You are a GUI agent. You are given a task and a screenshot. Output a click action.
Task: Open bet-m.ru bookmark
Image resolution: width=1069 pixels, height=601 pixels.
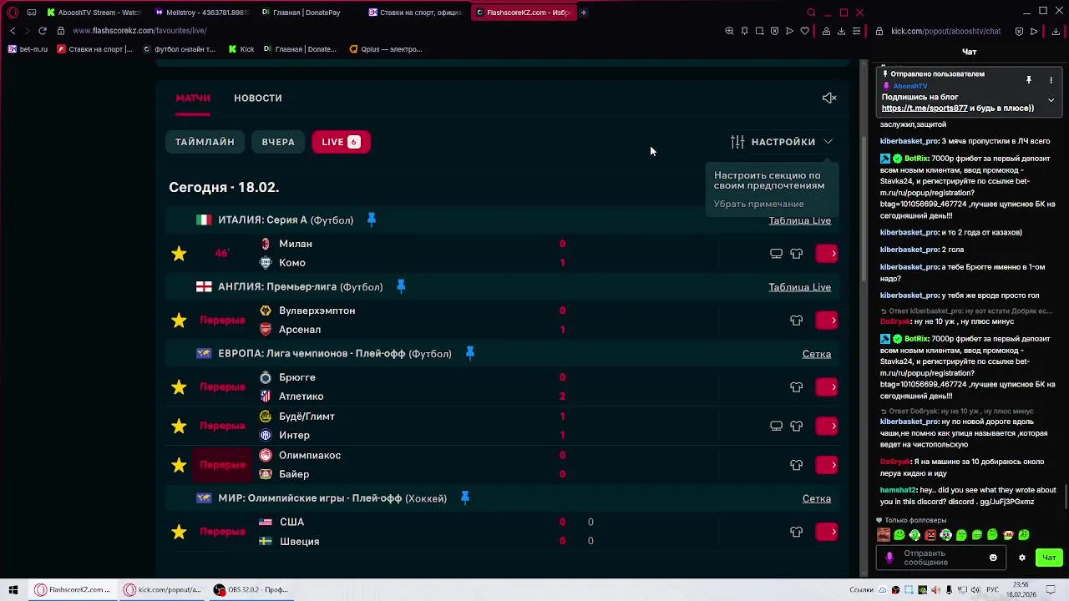pyautogui.click(x=28, y=49)
